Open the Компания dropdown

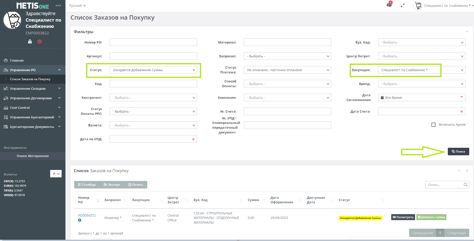point(287,98)
